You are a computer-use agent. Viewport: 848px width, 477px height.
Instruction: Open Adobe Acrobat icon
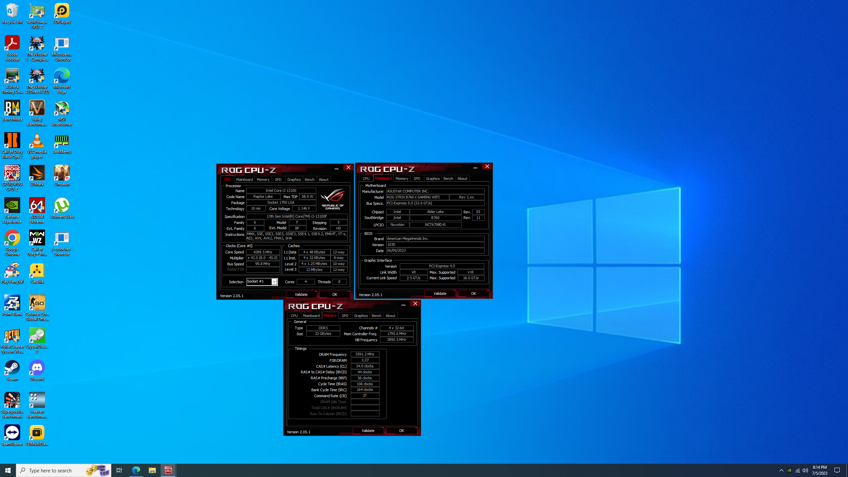click(12, 48)
